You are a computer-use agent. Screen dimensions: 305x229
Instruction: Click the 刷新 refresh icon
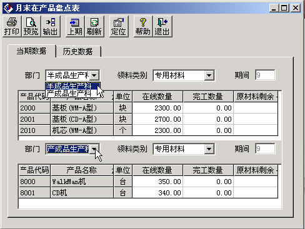[x=94, y=27]
